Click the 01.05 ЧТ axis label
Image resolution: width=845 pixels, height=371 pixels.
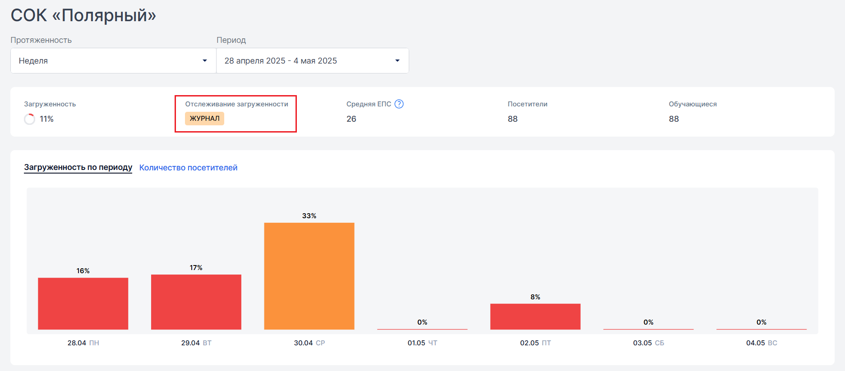[x=422, y=343]
